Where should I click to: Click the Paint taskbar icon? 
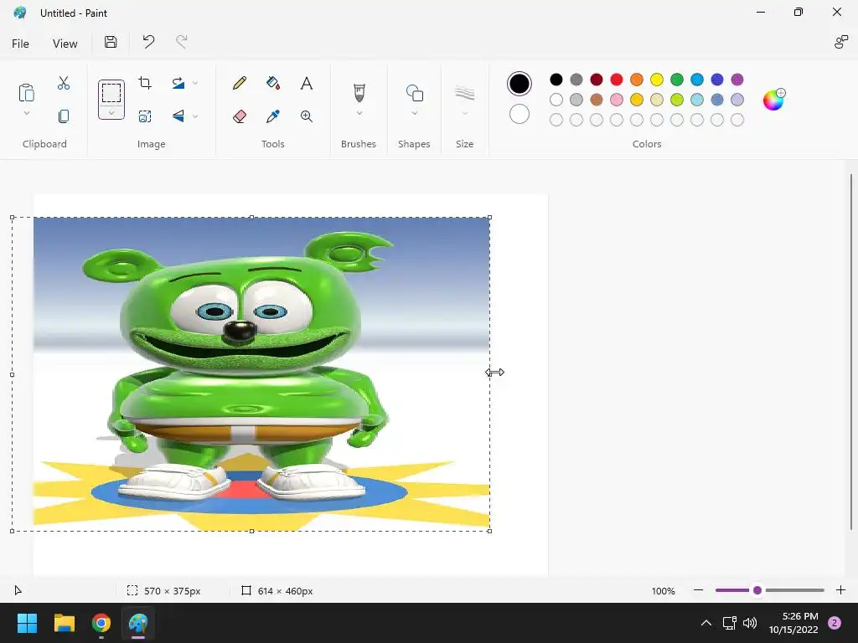click(138, 623)
